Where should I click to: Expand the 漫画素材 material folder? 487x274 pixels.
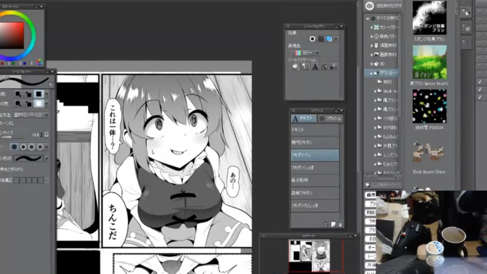(x=371, y=46)
